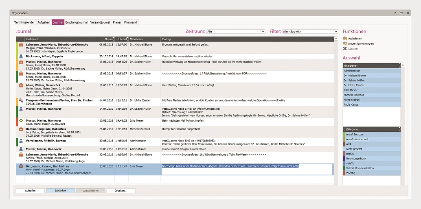421x209 pixels.
Task: Click the Löschen X icon
Action: tap(345, 48)
